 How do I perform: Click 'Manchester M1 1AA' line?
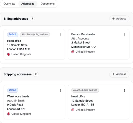point(84,47)
